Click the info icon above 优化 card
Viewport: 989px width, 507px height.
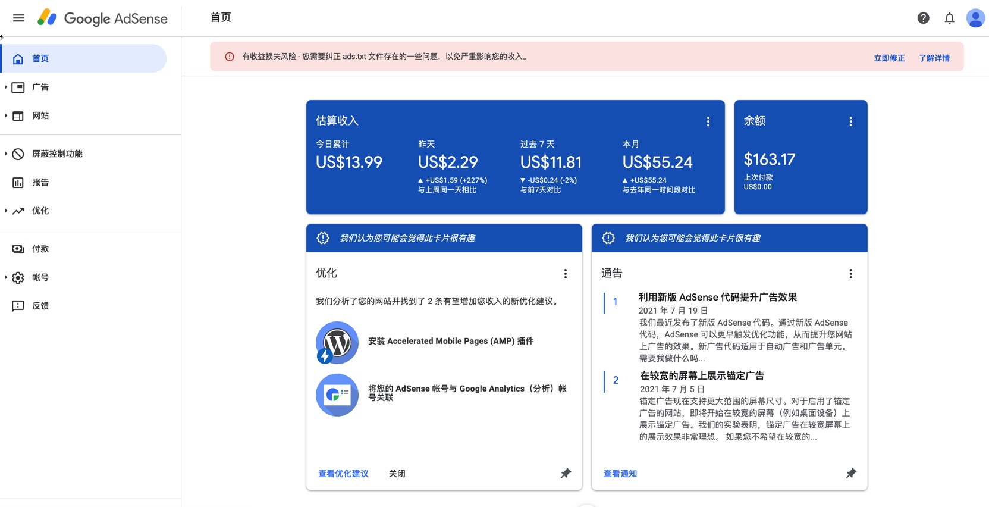[323, 238]
